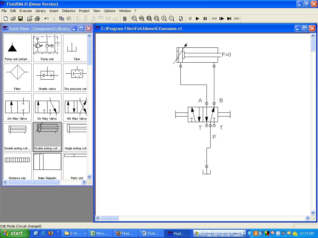This screenshot has height=238, width=318.
Task: Select the 3/n Way Valve component
Action: click(x=47, y=107)
